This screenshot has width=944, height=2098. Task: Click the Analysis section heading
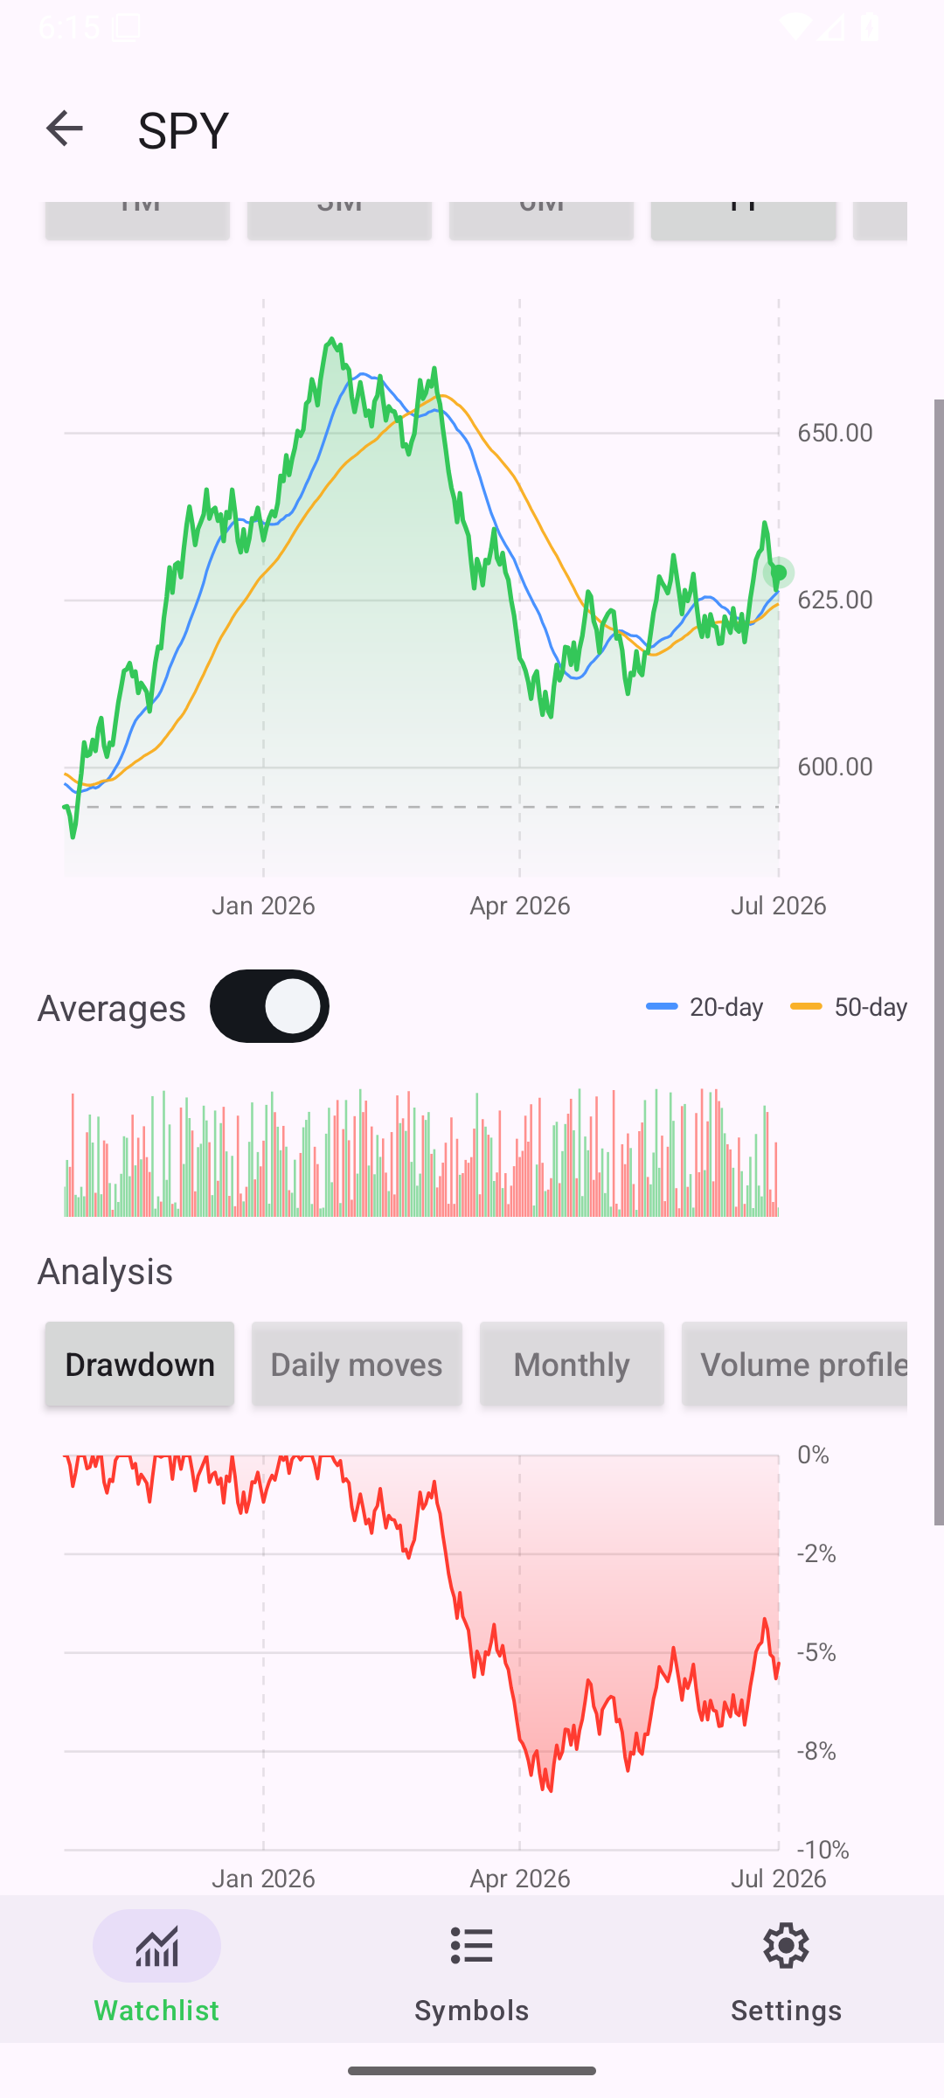click(105, 1271)
